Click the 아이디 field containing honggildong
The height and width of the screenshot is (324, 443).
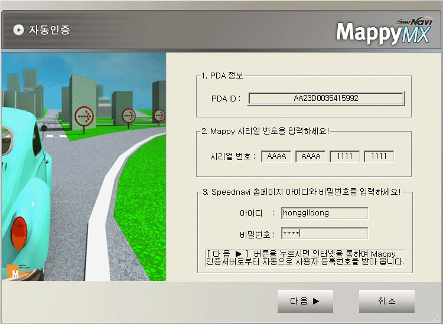click(325, 213)
